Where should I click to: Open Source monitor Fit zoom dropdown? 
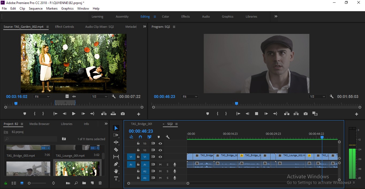tap(42, 97)
